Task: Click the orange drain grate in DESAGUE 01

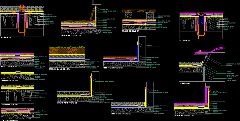Action: coord(201,14)
